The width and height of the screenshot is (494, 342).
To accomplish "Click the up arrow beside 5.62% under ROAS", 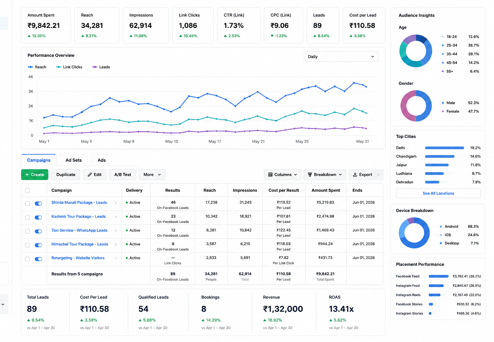I will tap(331, 320).
